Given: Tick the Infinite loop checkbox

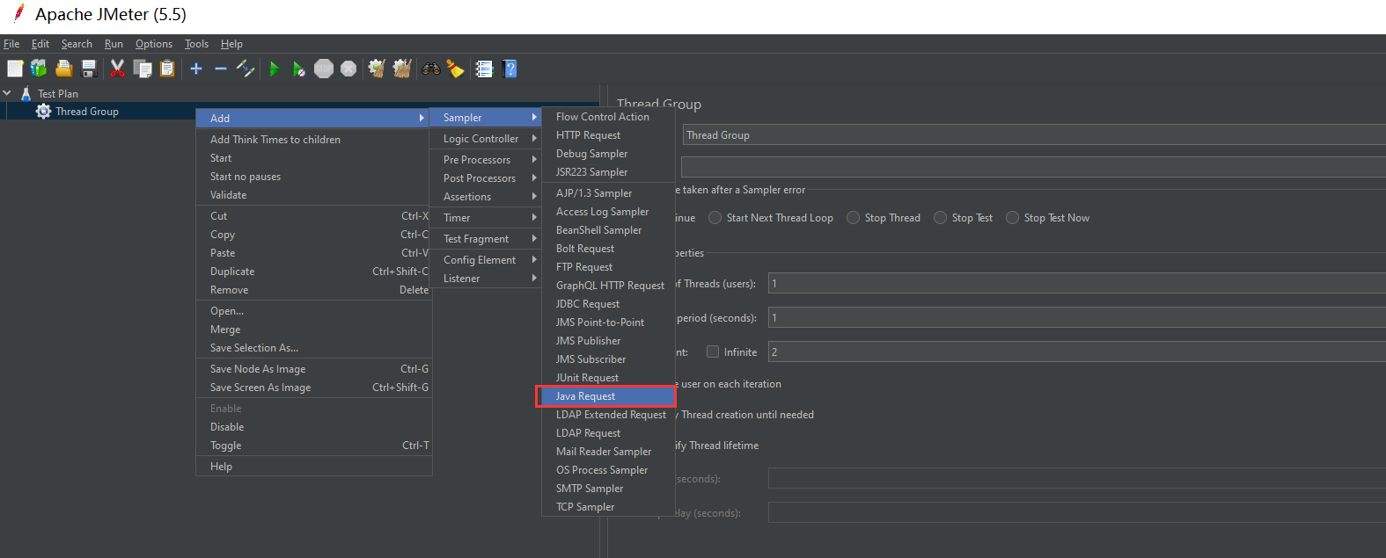Looking at the screenshot, I should pos(713,351).
